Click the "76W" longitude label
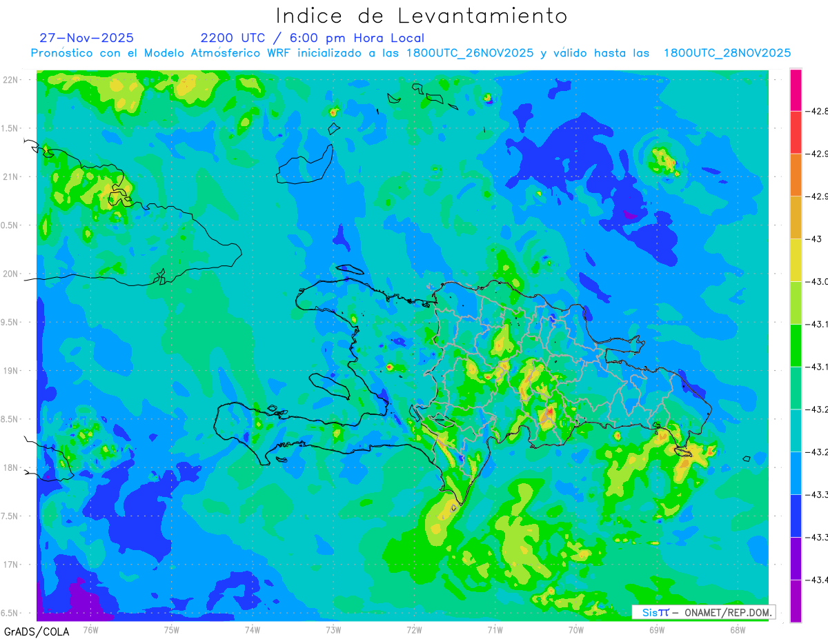The height and width of the screenshot is (639, 828). (90, 629)
